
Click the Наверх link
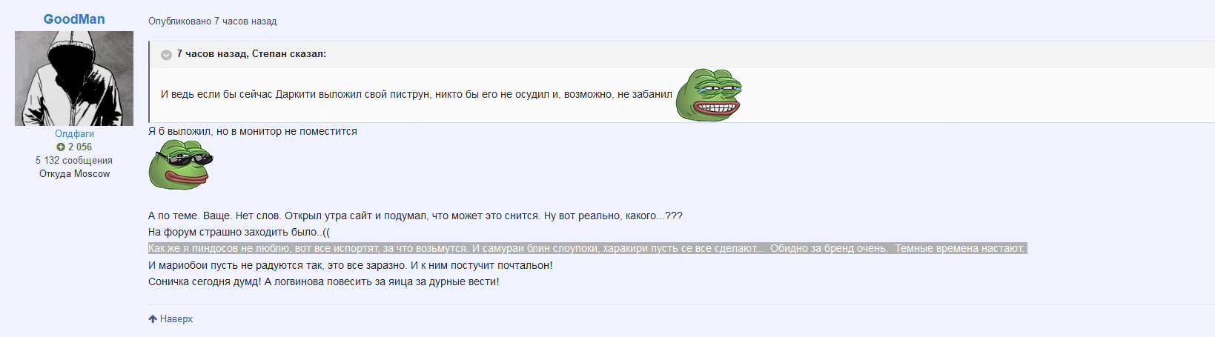[176, 319]
